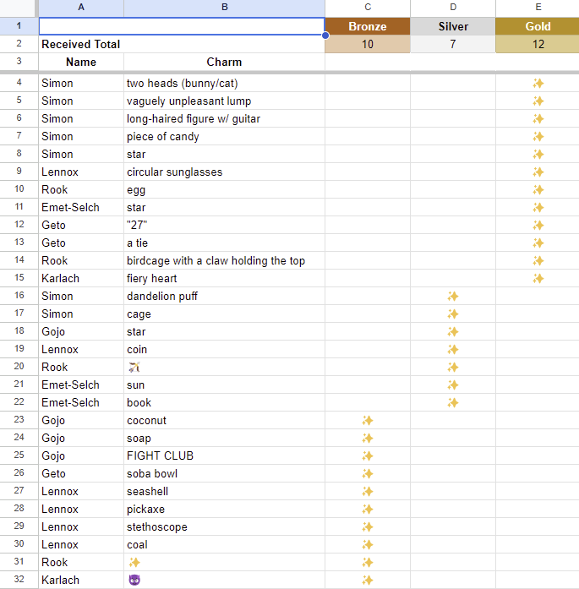Click the gold sparkle in 'two heads (bunny/cat)' row
This screenshot has width=579, height=589.
tap(538, 84)
